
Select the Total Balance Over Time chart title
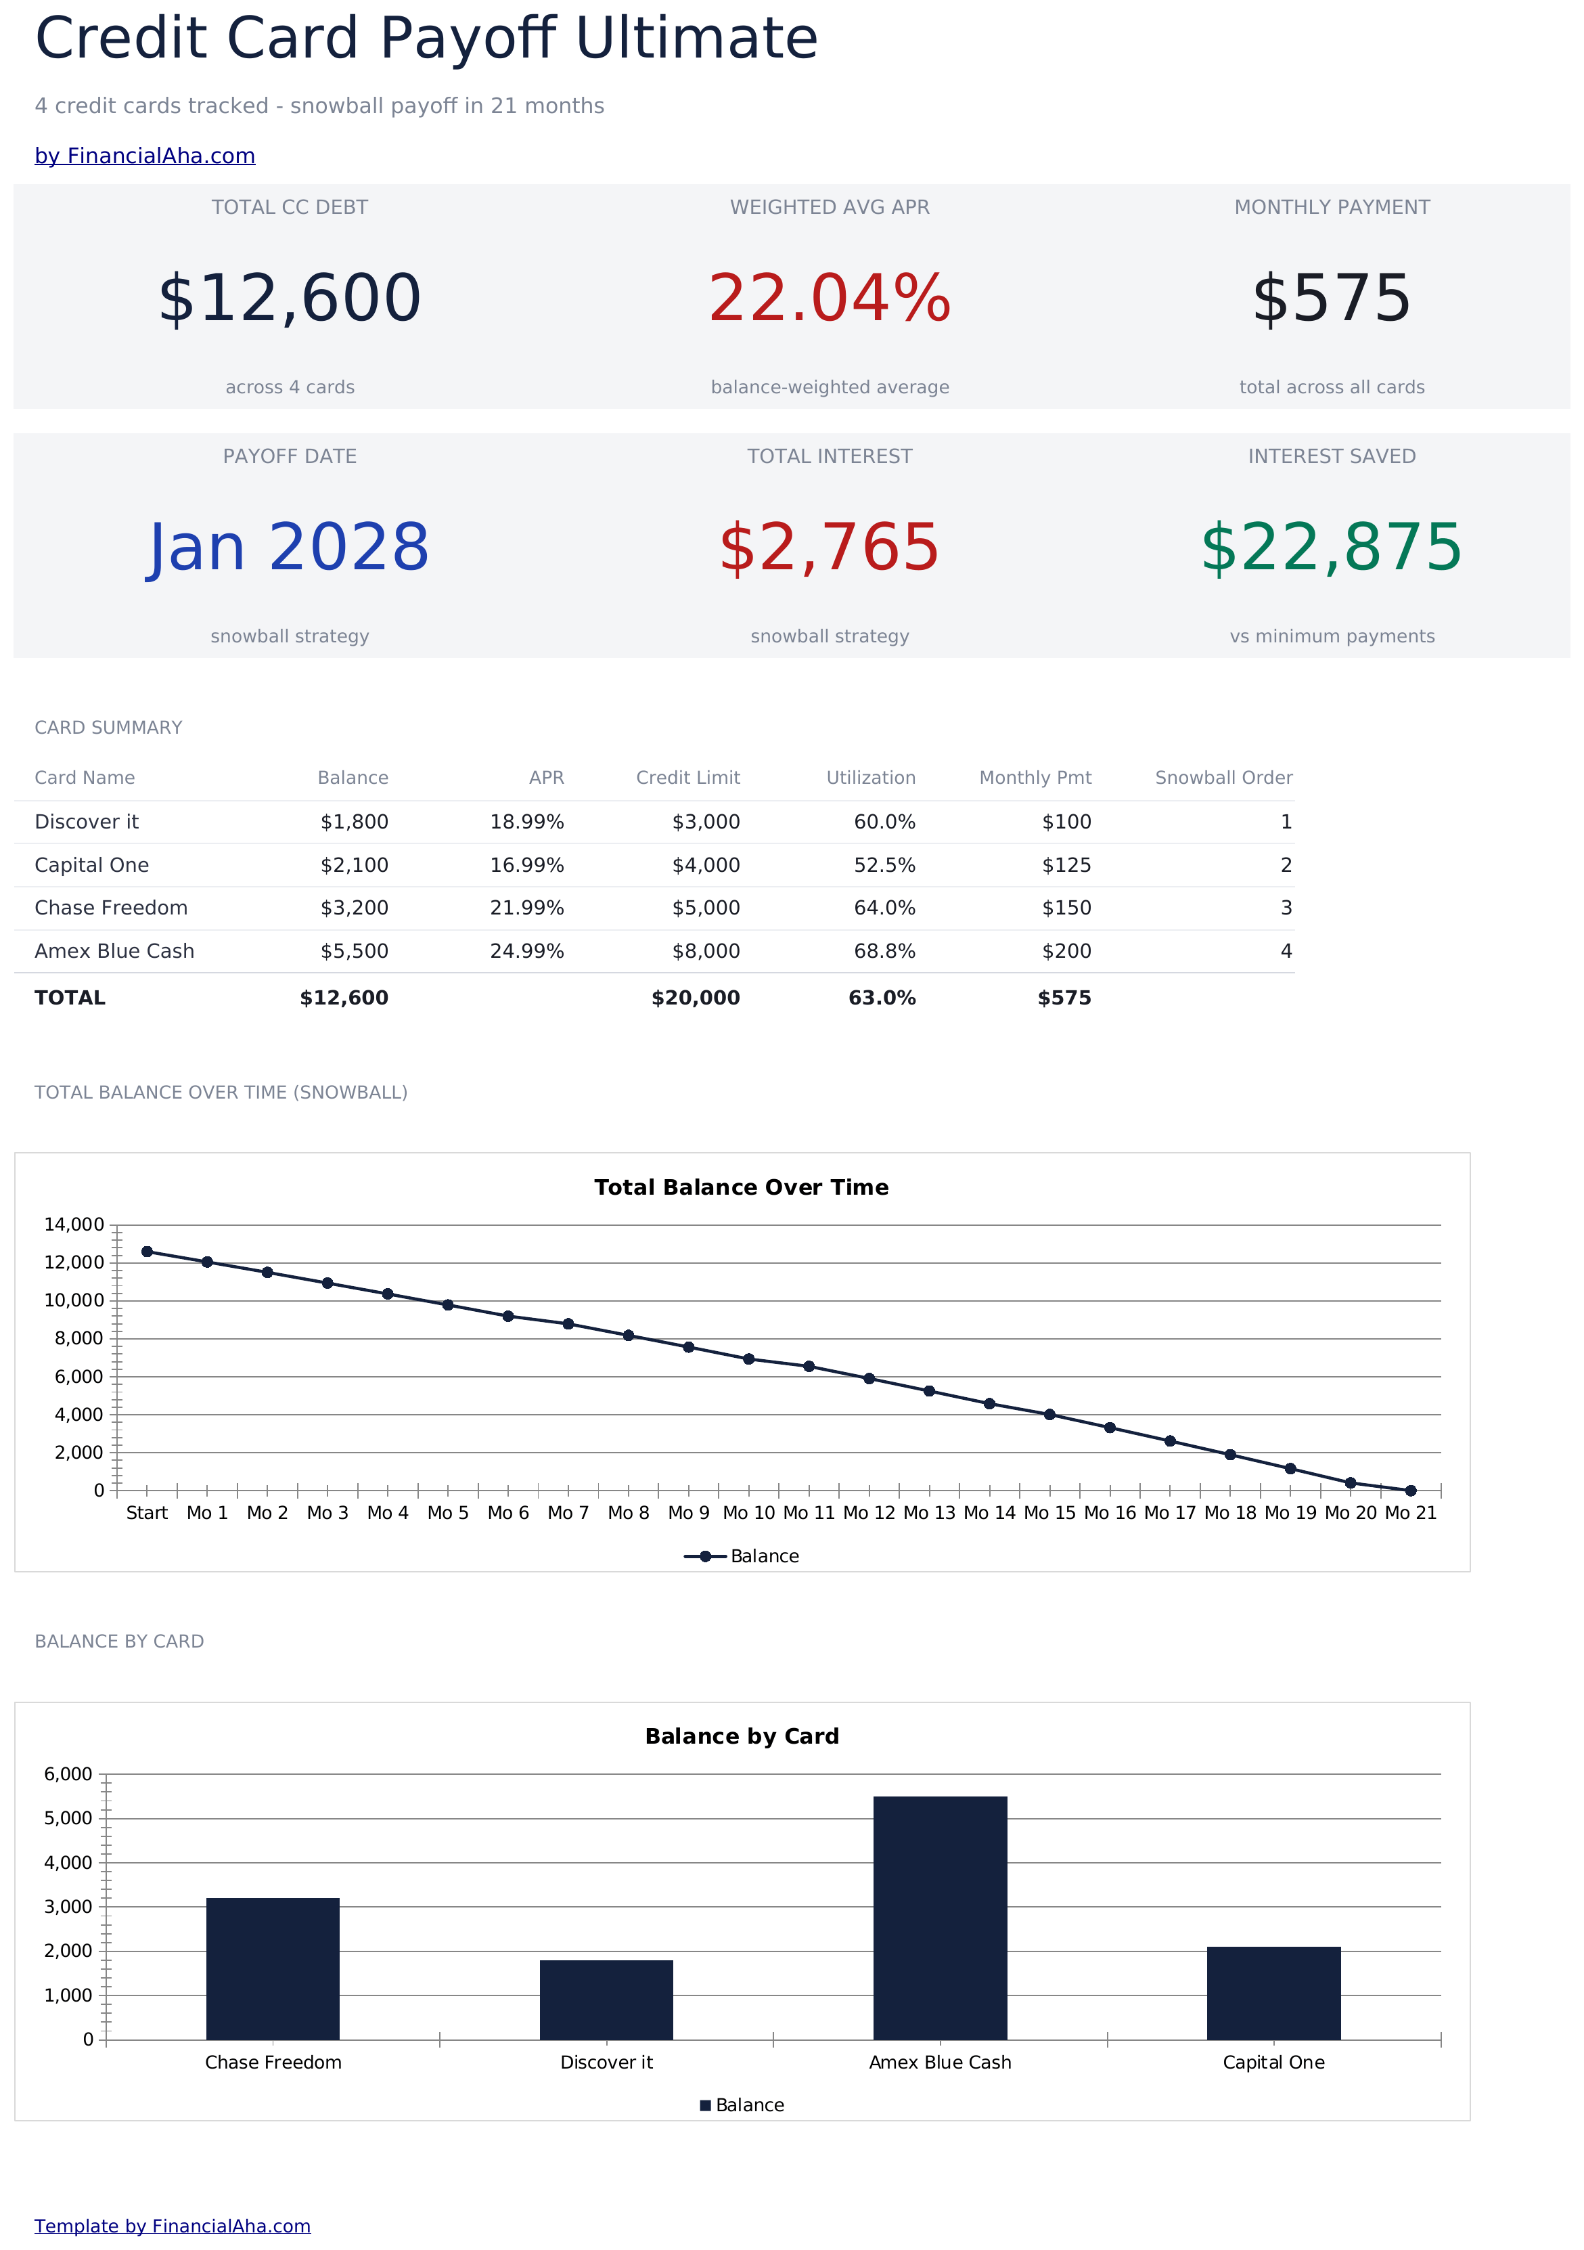coord(742,1188)
